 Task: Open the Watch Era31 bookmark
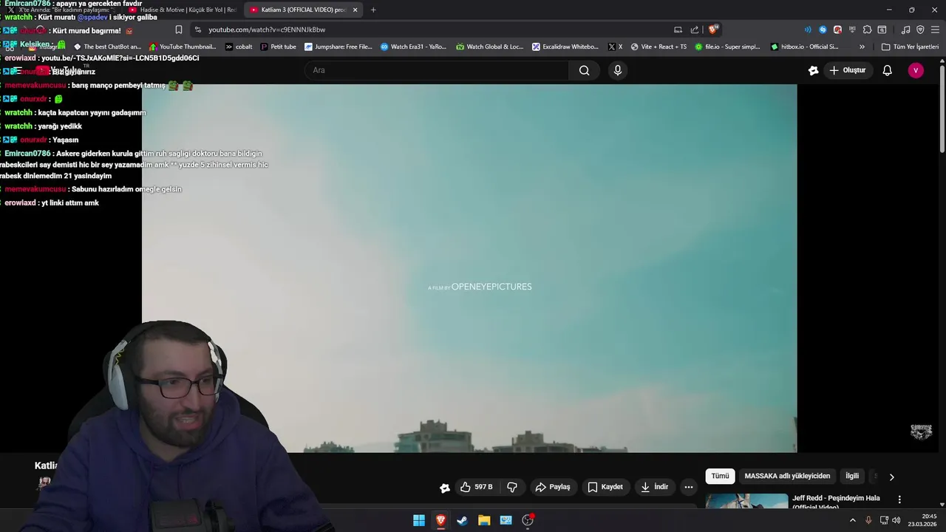click(414, 47)
